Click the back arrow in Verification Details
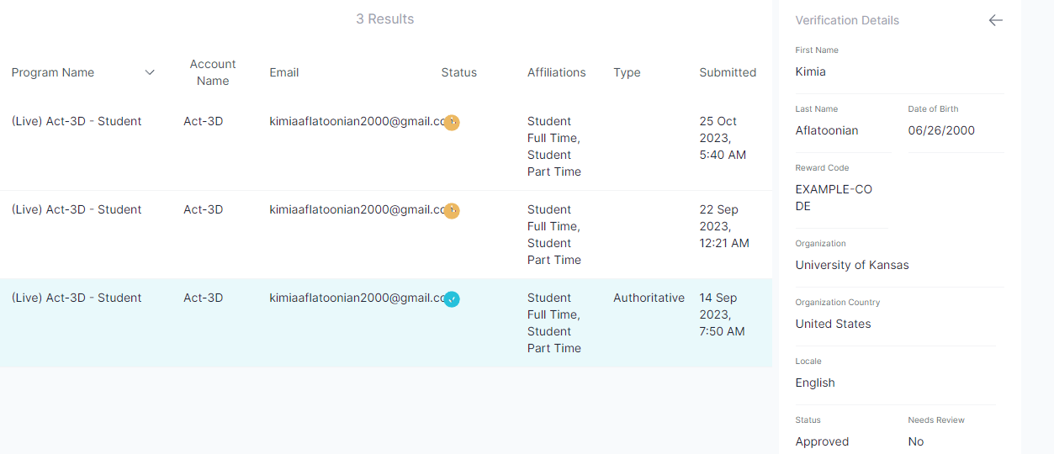The image size is (1054, 454). 995,20
